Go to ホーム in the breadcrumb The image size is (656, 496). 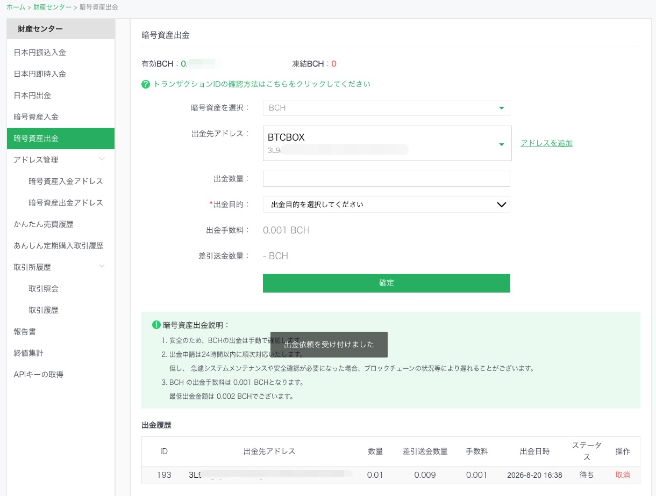pyautogui.click(x=16, y=7)
